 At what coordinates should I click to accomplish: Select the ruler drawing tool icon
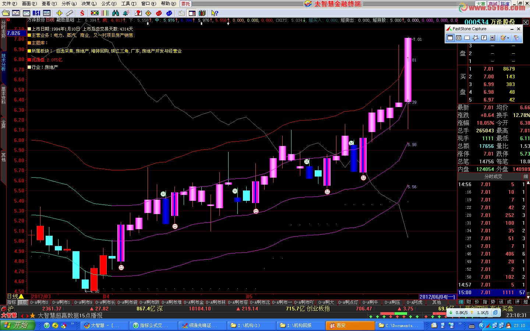(x=70, y=13)
